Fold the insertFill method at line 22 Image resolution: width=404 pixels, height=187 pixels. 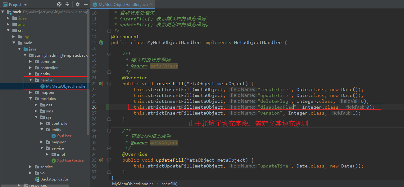tap(109, 84)
